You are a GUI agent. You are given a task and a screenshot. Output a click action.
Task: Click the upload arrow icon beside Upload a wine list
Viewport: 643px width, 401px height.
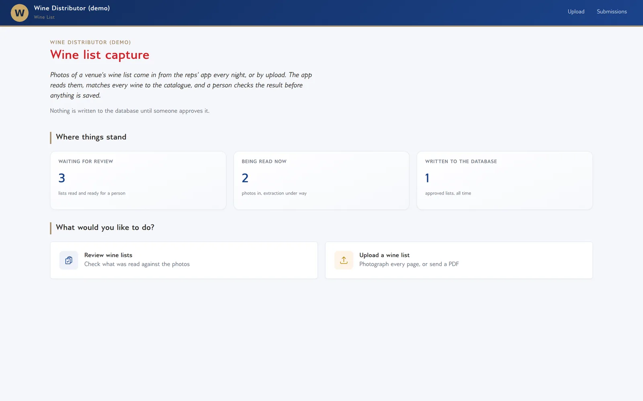[x=344, y=260]
